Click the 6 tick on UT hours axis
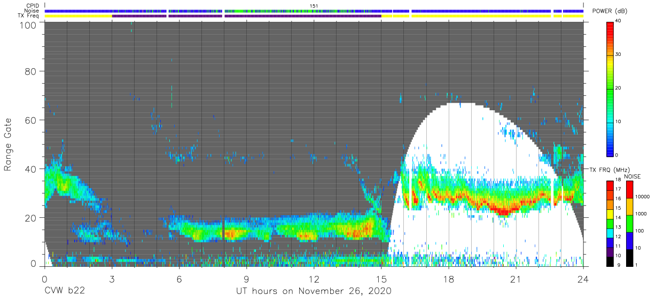 (179, 279)
